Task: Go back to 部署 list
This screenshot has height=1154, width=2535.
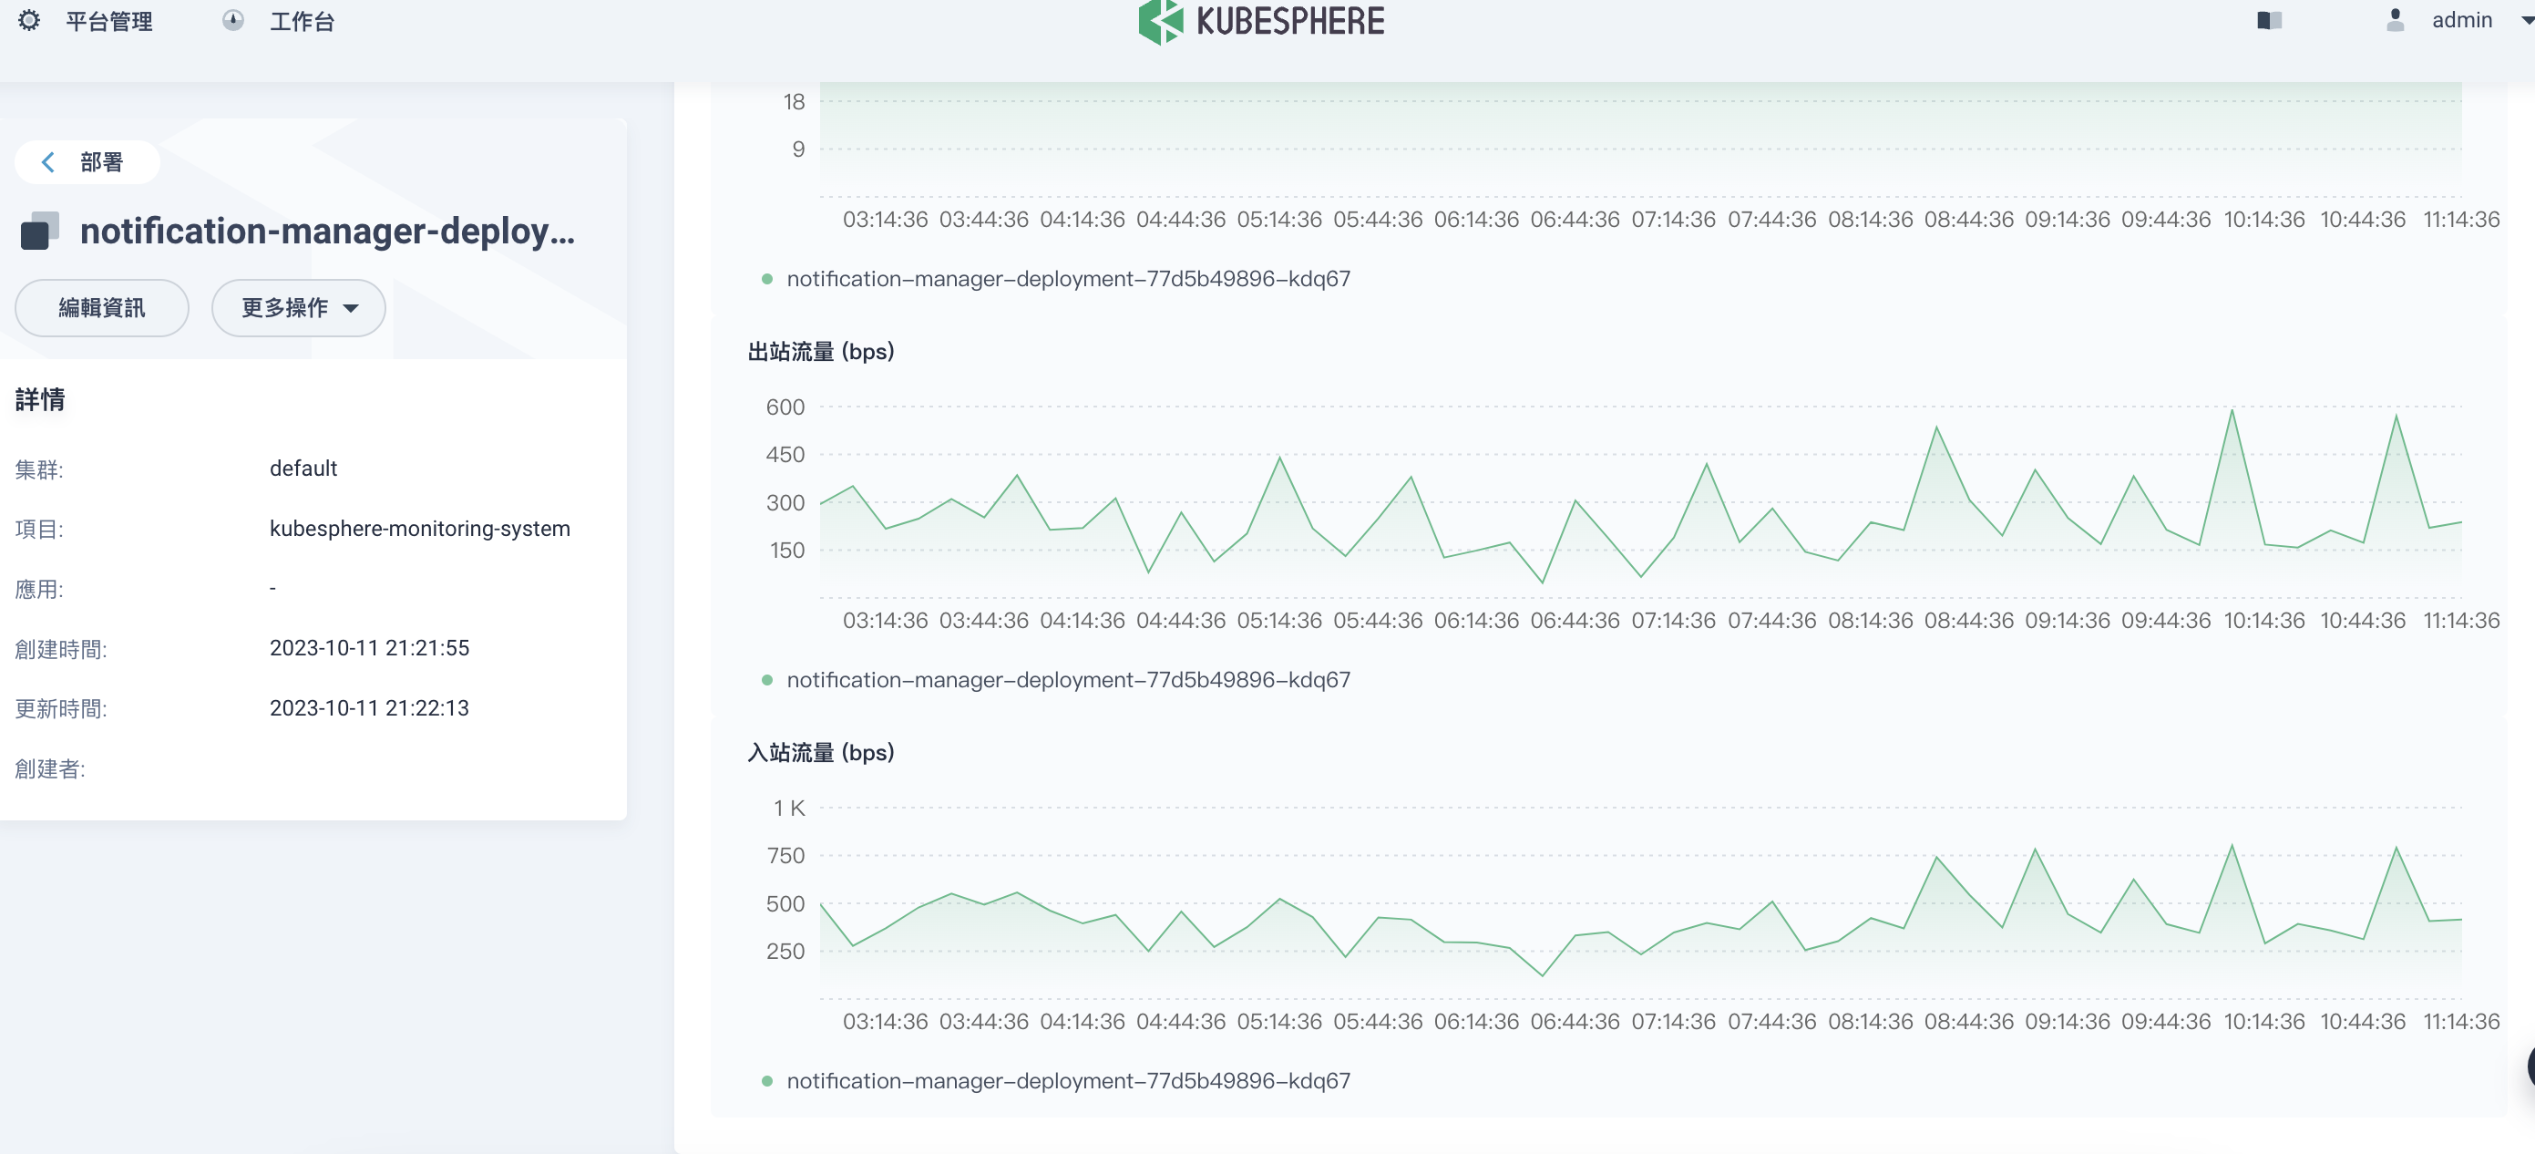Action: click(100, 161)
